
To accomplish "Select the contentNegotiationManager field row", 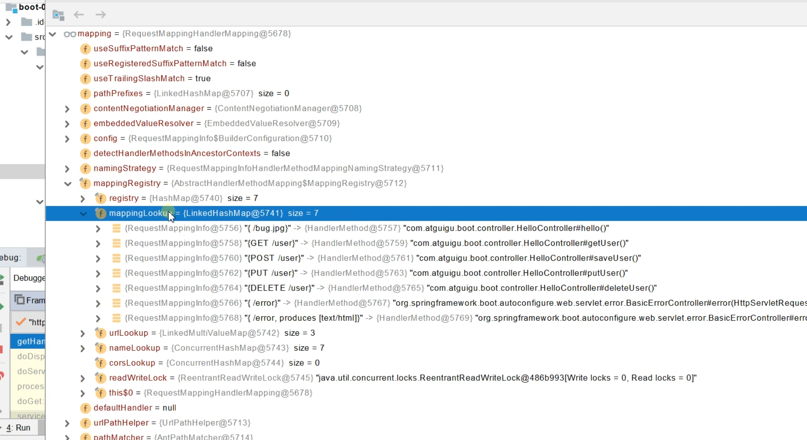I will (148, 108).
